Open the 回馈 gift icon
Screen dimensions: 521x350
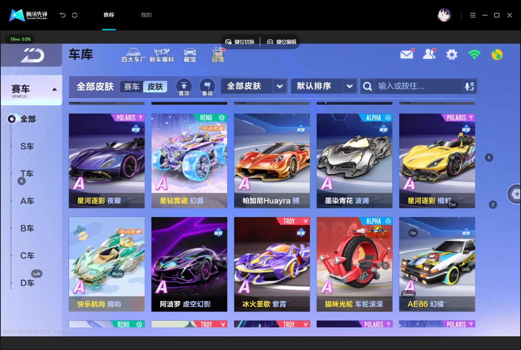[x=218, y=55]
